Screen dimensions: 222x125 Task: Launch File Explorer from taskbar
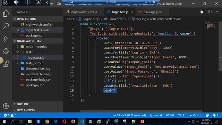[x=29, y=122]
